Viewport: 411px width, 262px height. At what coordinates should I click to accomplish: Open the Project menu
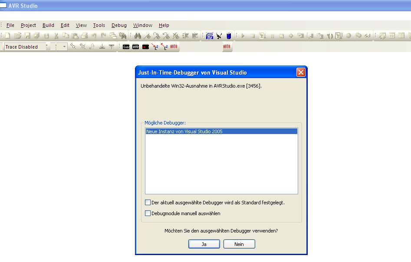[28, 25]
